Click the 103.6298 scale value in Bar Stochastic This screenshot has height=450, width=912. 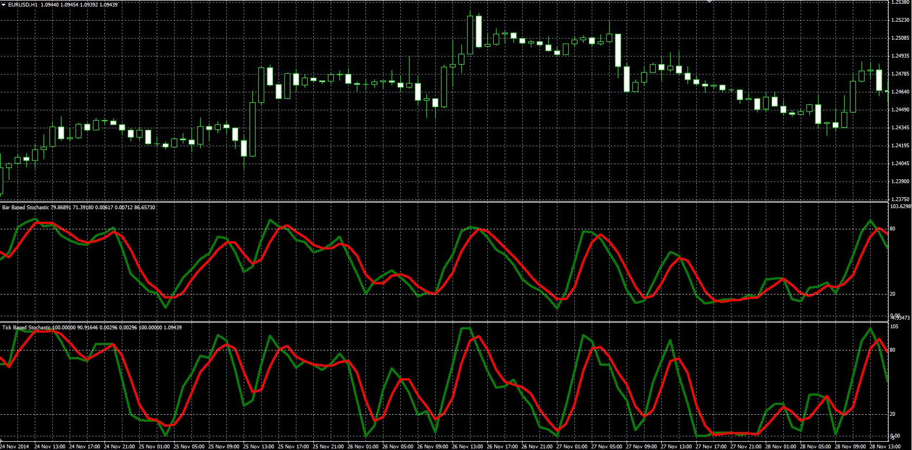click(901, 207)
